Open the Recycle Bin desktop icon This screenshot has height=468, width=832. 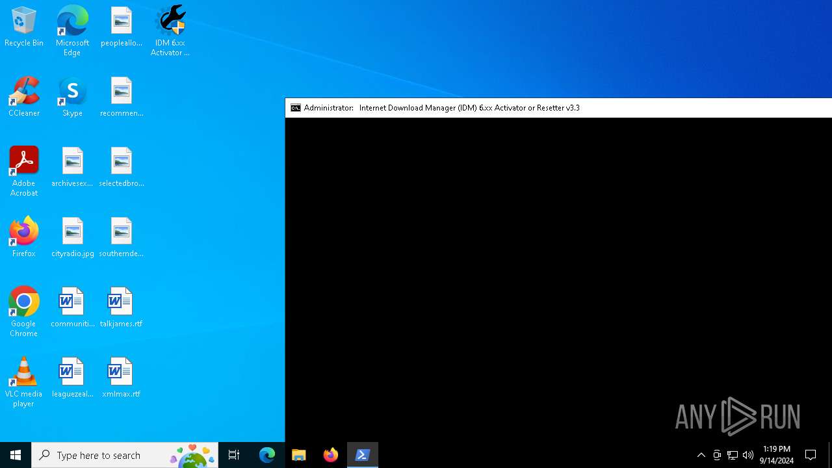tap(24, 27)
